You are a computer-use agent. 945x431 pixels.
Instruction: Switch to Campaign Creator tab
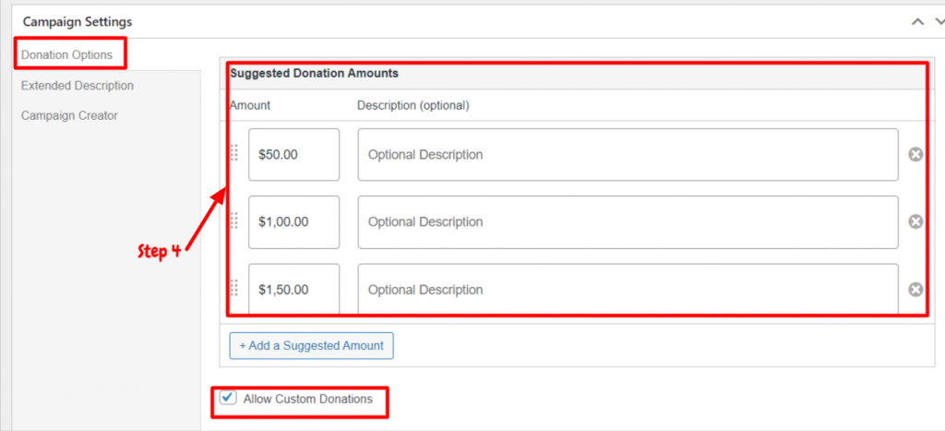pos(69,115)
